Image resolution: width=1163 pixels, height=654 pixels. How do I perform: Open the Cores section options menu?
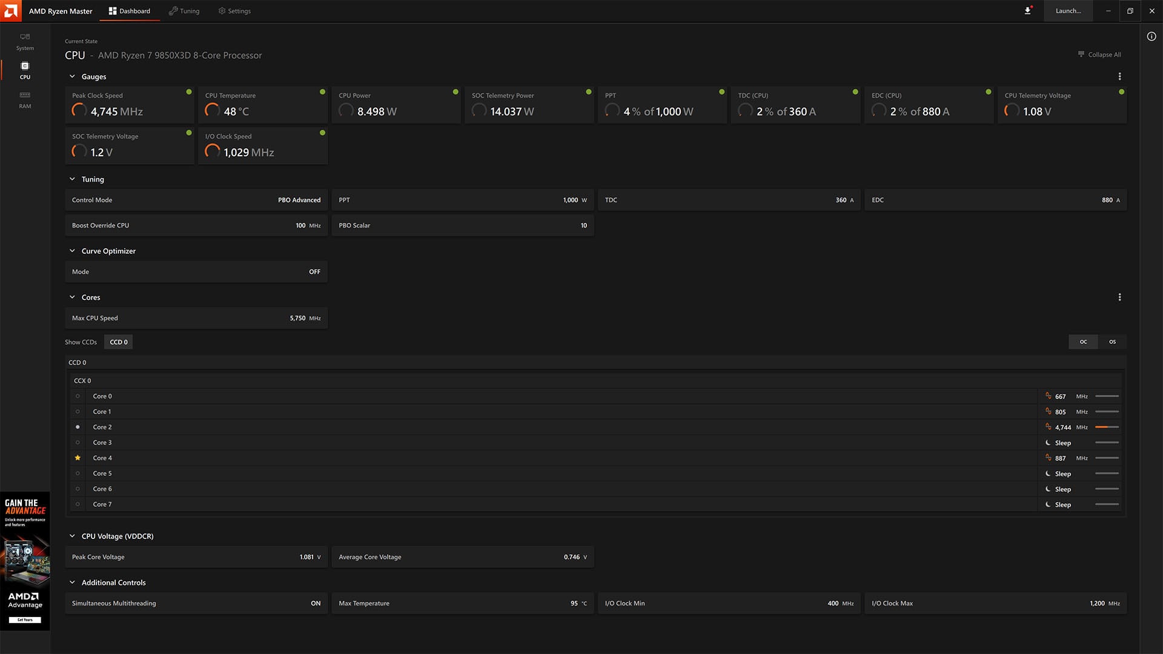pyautogui.click(x=1119, y=297)
